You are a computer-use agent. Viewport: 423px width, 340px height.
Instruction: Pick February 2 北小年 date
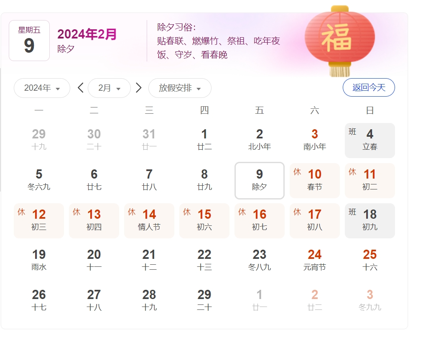tap(260, 141)
